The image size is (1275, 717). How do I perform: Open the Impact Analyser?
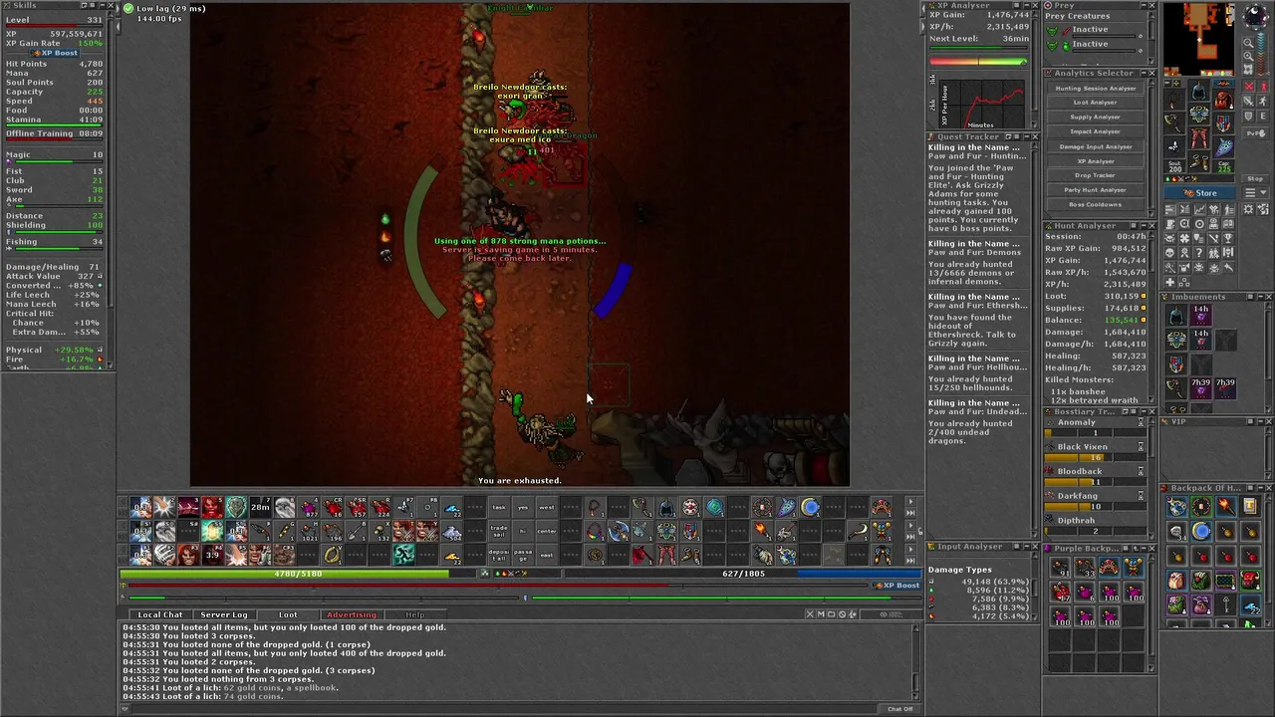(1096, 131)
